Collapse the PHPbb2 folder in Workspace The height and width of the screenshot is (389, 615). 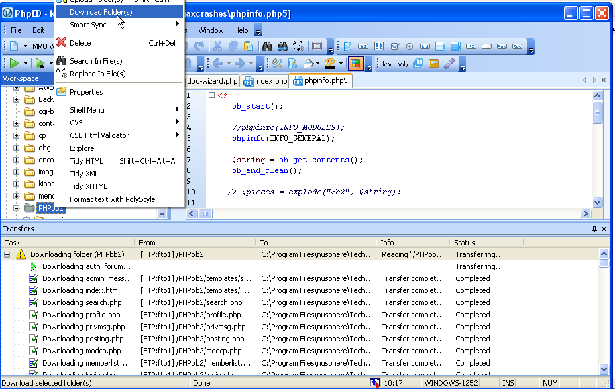click(17, 208)
